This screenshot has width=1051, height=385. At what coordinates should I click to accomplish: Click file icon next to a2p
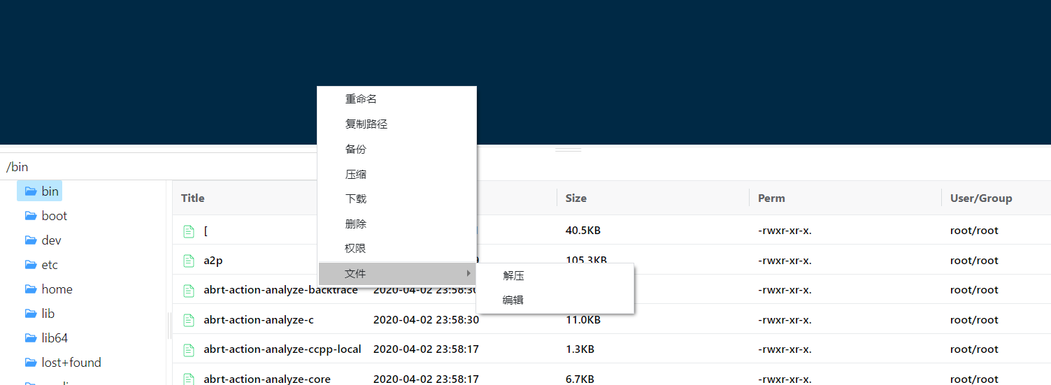coord(188,261)
